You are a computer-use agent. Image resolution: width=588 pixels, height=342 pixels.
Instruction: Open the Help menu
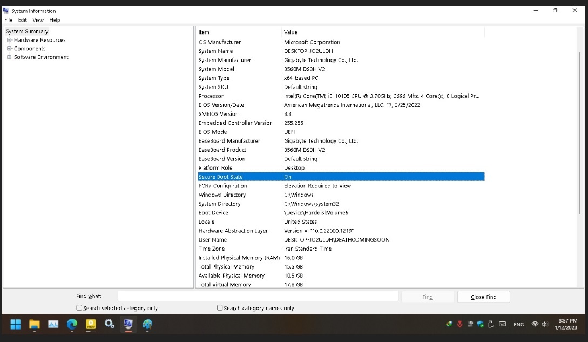(55, 20)
